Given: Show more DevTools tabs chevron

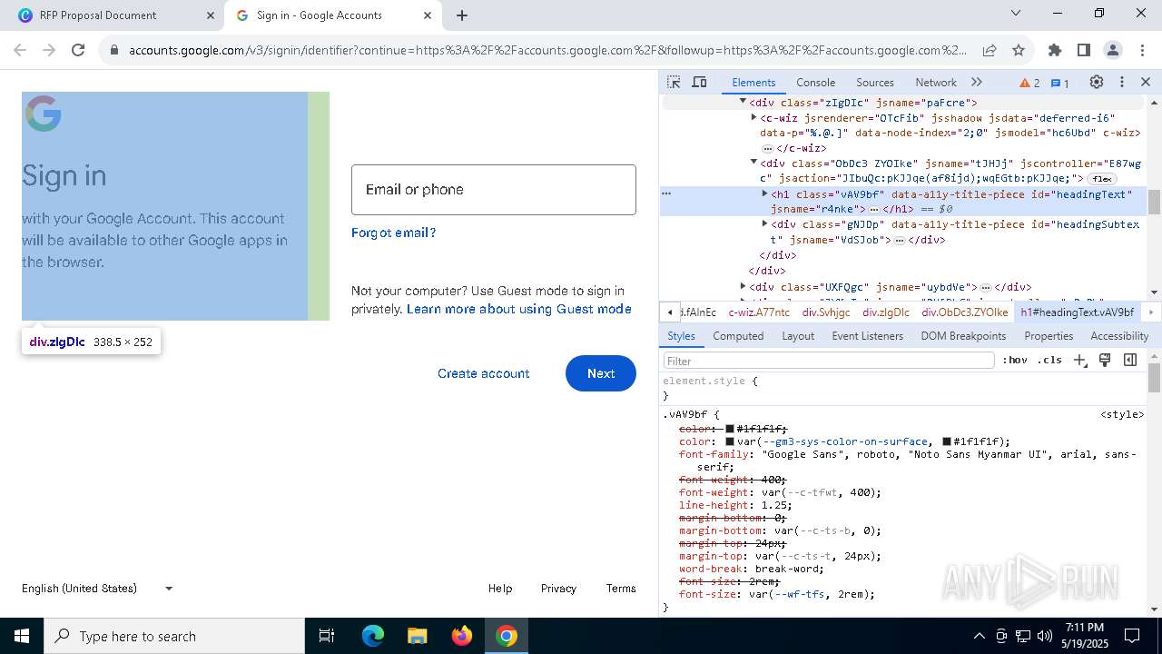Looking at the screenshot, I should (977, 82).
